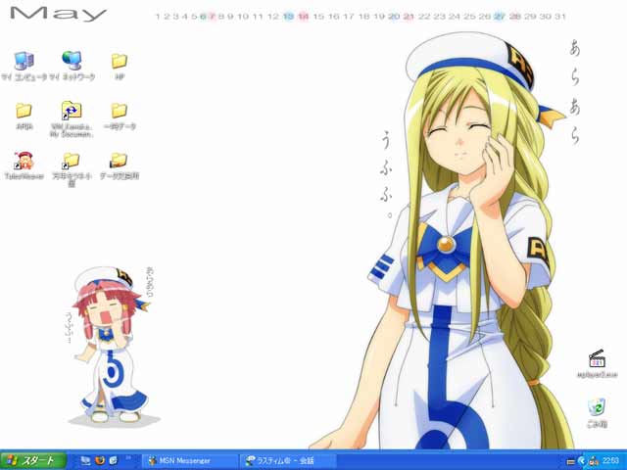Open the folder shortcut below My Documents shortcut
This screenshot has height=470, width=627.
72,161
